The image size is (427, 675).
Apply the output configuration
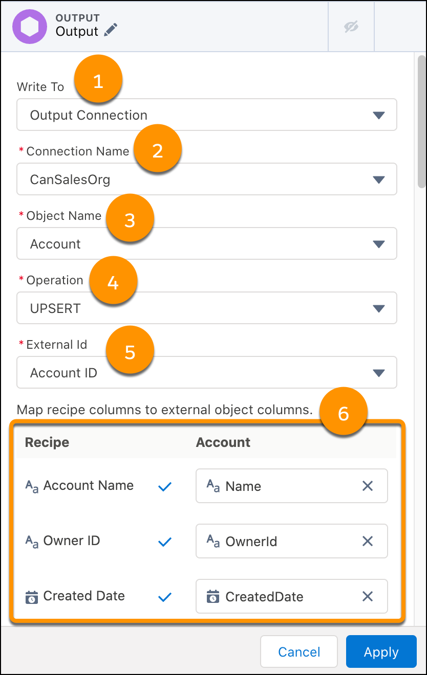click(x=381, y=651)
